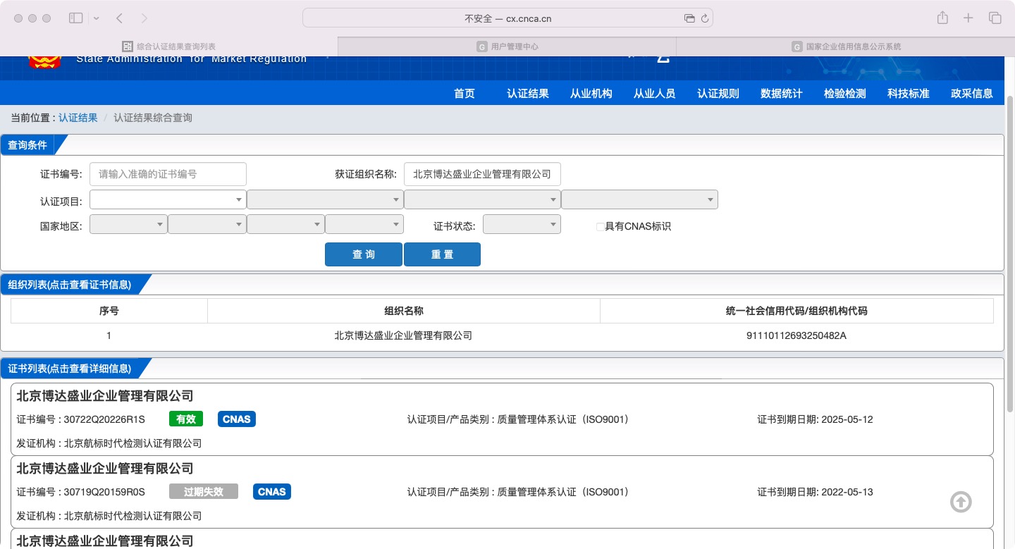
Task: Click the CNAS badge on certificate 30722Q20226R1S
Action: pyautogui.click(x=237, y=419)
